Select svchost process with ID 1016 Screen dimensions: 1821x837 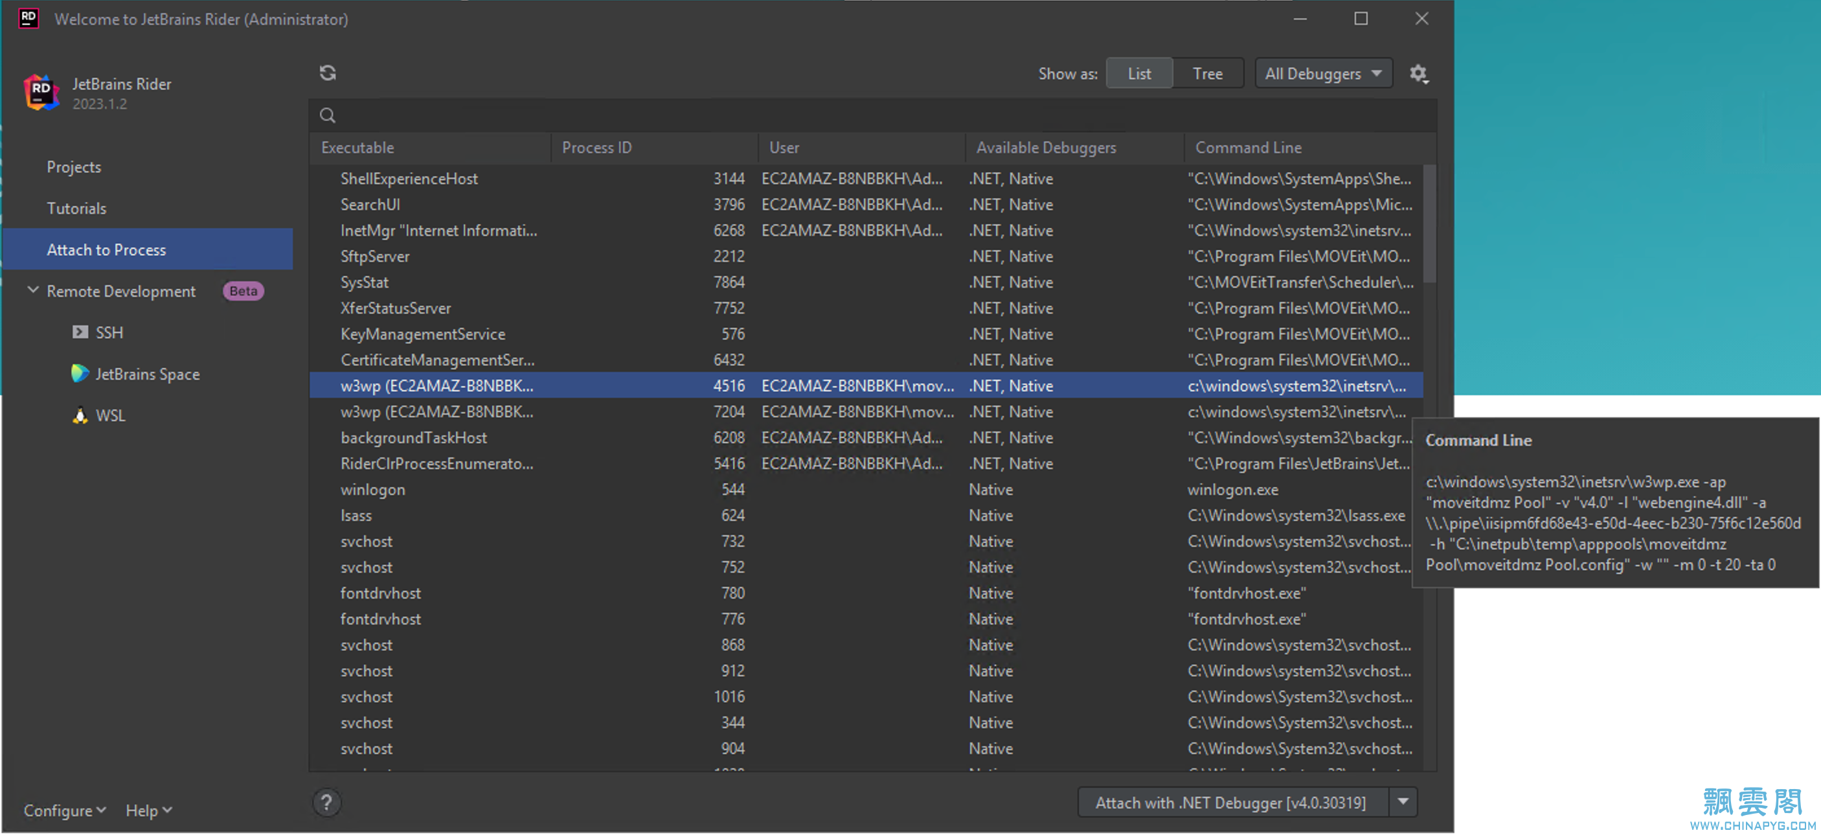(866, 697)
